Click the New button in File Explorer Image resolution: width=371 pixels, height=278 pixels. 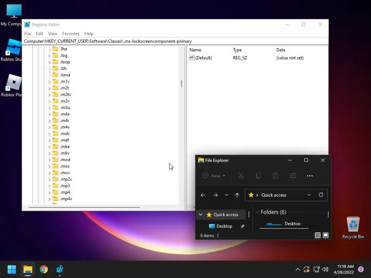(214, 176)
